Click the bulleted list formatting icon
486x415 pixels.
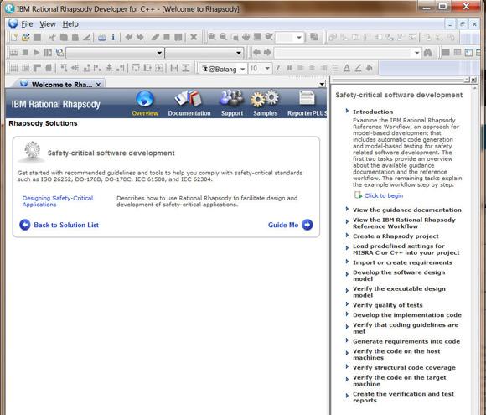coord(335,68)
